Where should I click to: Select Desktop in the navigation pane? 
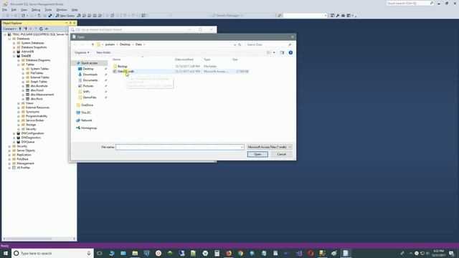pyautogui.click(x=87, y=69)
